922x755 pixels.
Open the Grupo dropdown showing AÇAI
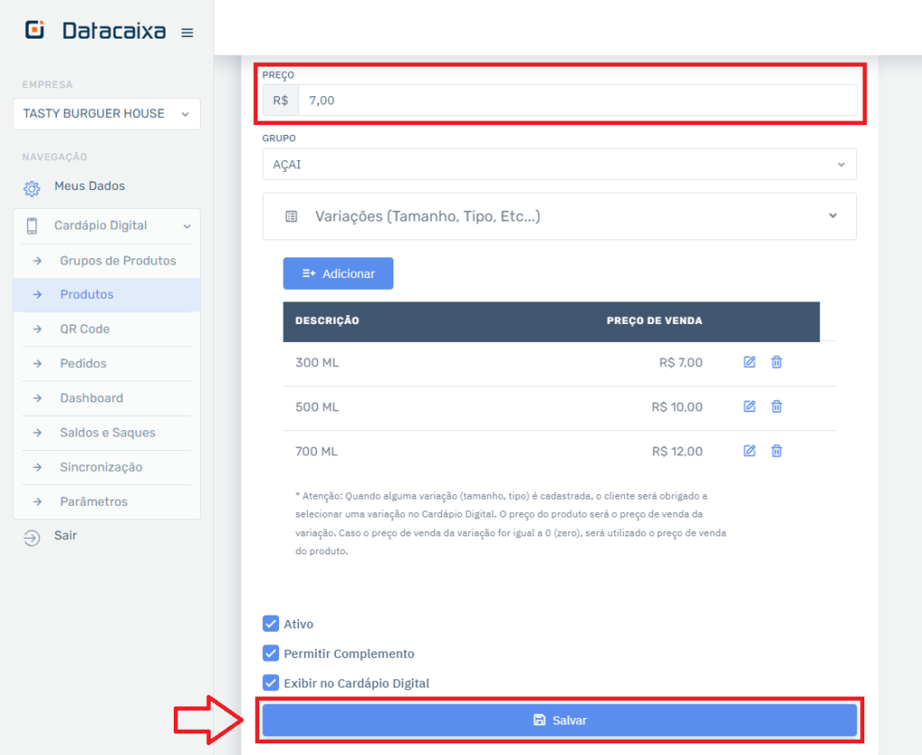click(x=559, y=165)
